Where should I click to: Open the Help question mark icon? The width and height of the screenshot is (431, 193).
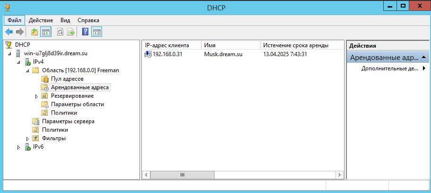(85, 32)
